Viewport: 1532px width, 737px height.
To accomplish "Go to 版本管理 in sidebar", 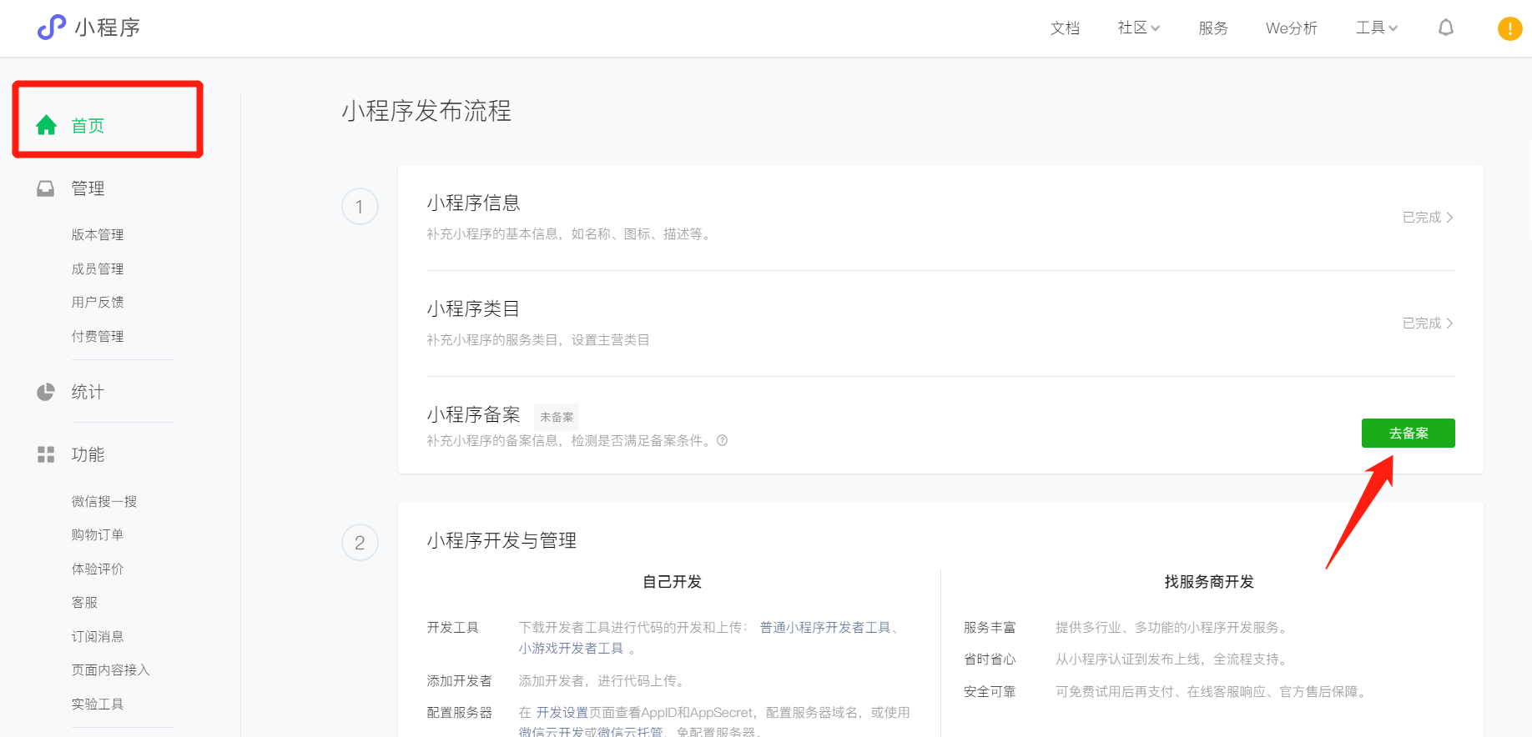I will (98, 235).
